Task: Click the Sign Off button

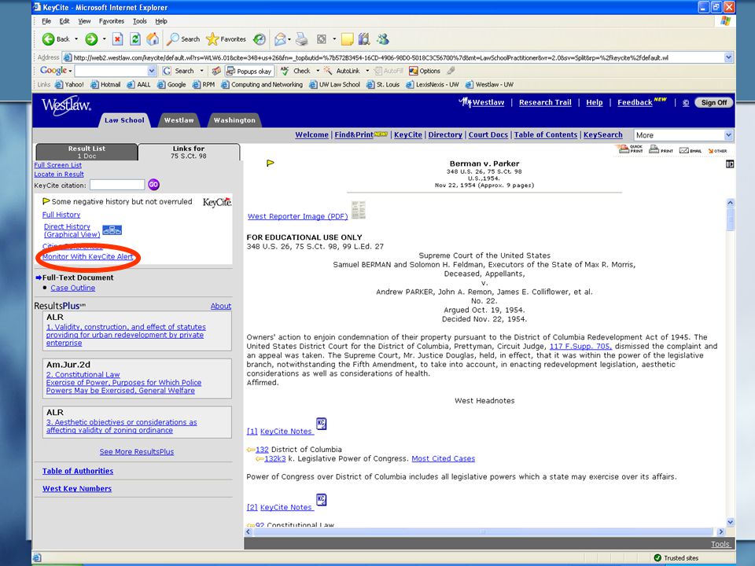Action: pyautogui.click(x=713, y=102)
